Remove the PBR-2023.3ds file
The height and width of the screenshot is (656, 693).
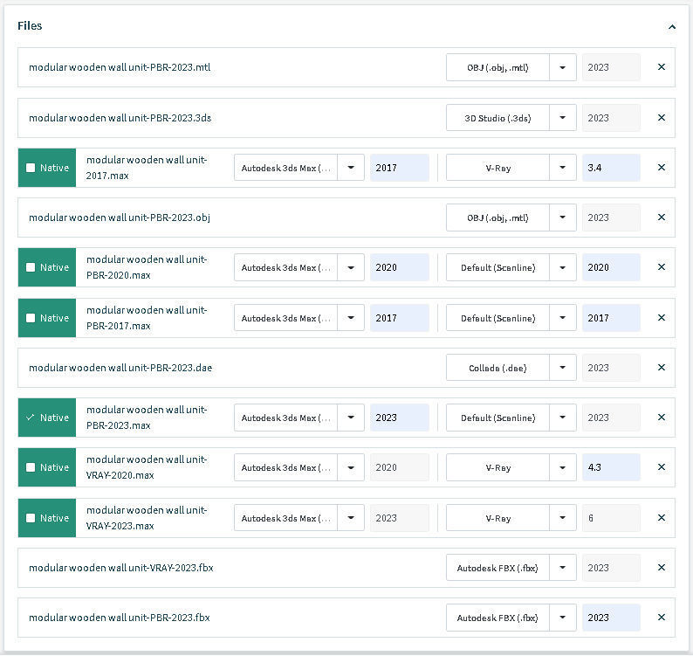click(x=661, y=118)
